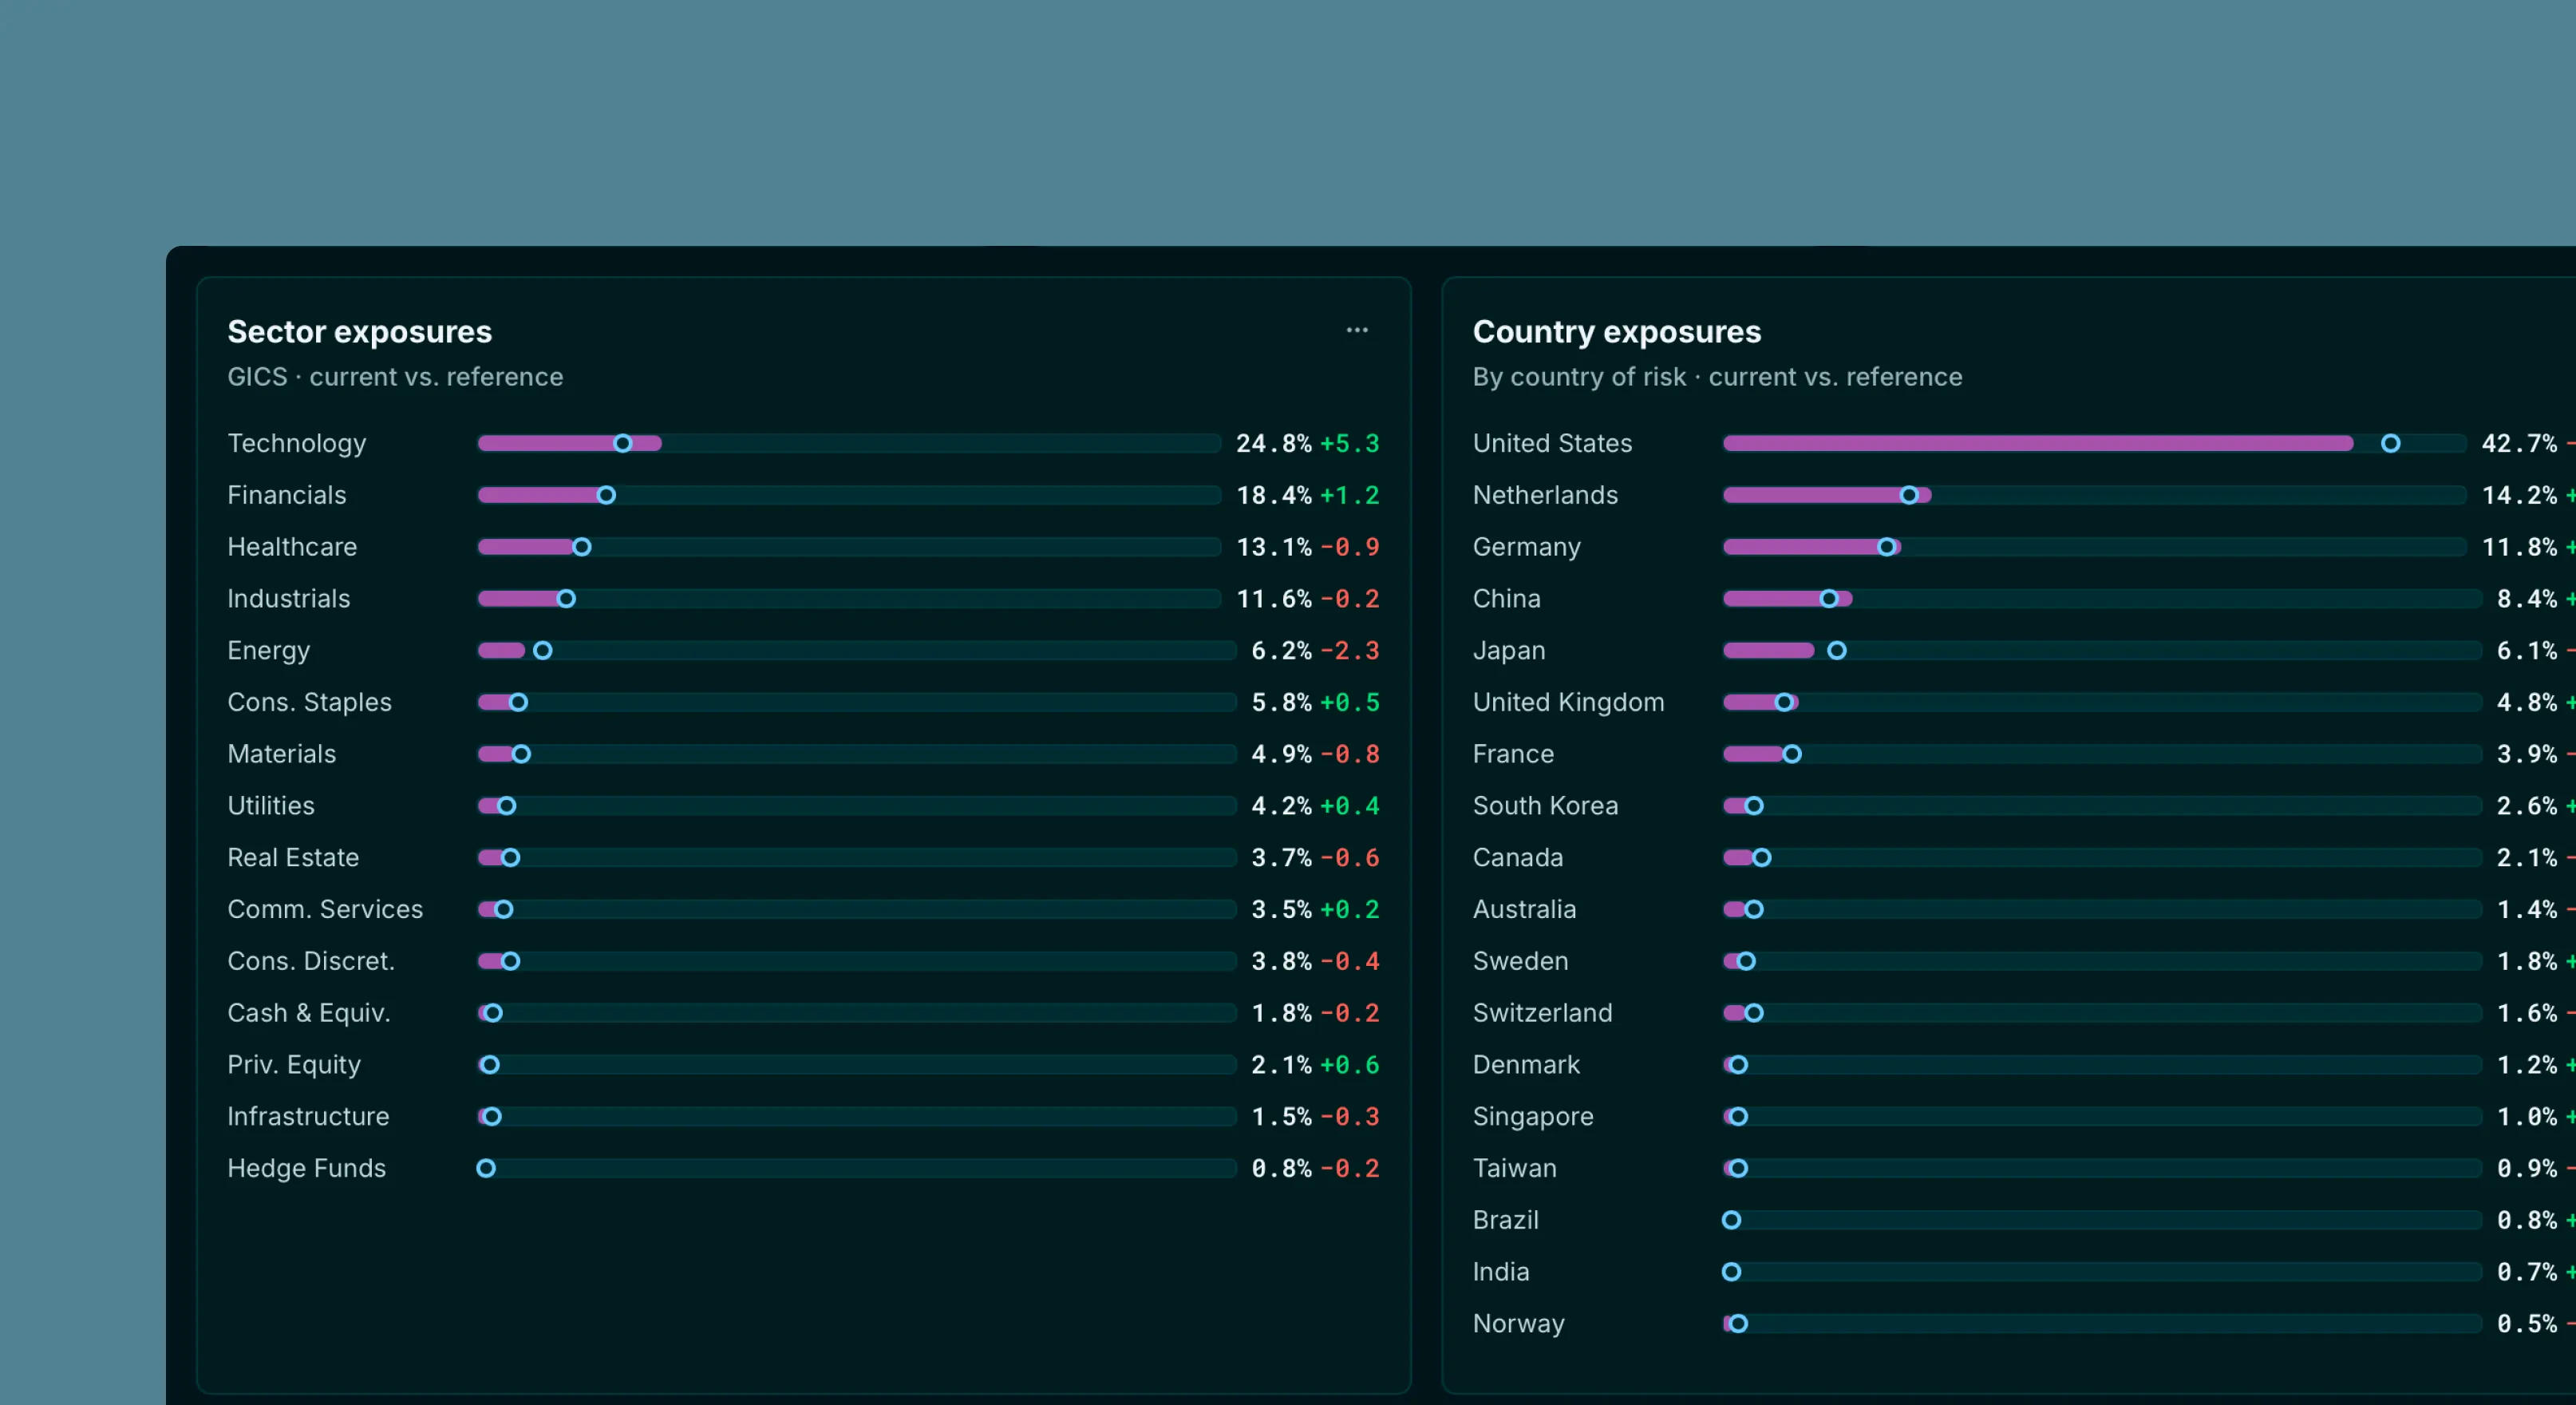Click the Energy row reference marker
2576x1405 pixels.
(x=542, y=651)
